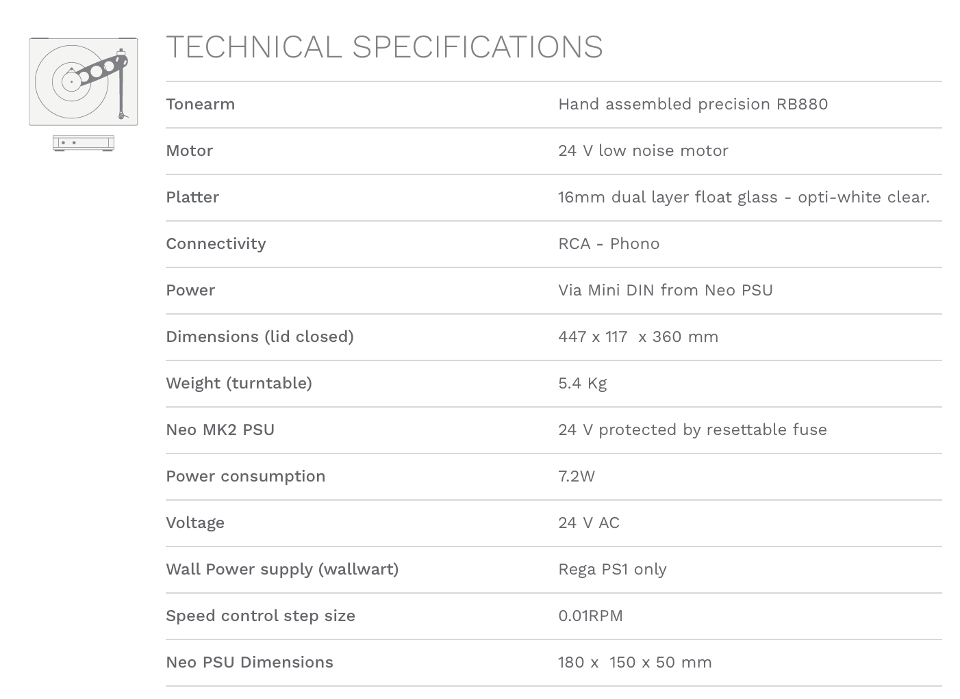Click the Neo MK2 PSU label
Image resolution: width=960 pixels, height=699 pixels.
pos(220,430)
